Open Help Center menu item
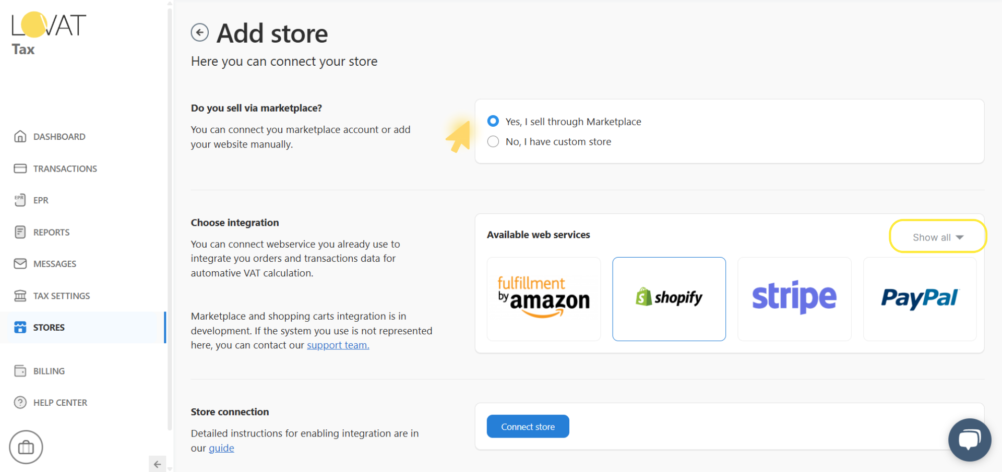1002x472 pixels. [60, 403]
